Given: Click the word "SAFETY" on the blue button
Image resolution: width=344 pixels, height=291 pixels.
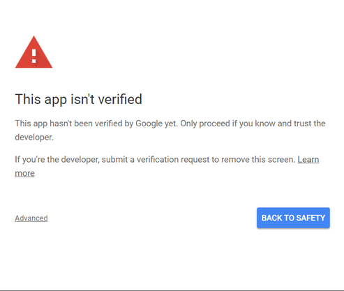Looking at the screenshot, I should click(x=311, y=218).
